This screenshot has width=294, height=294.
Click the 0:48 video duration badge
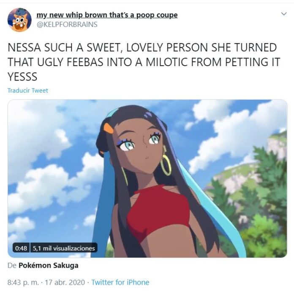tap(21, 248)
